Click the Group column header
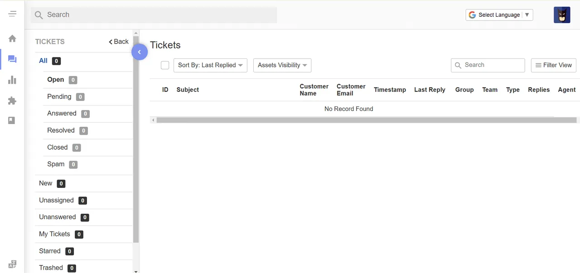The width and height of the screenshot is (580, 273). [x=464, y=90]
